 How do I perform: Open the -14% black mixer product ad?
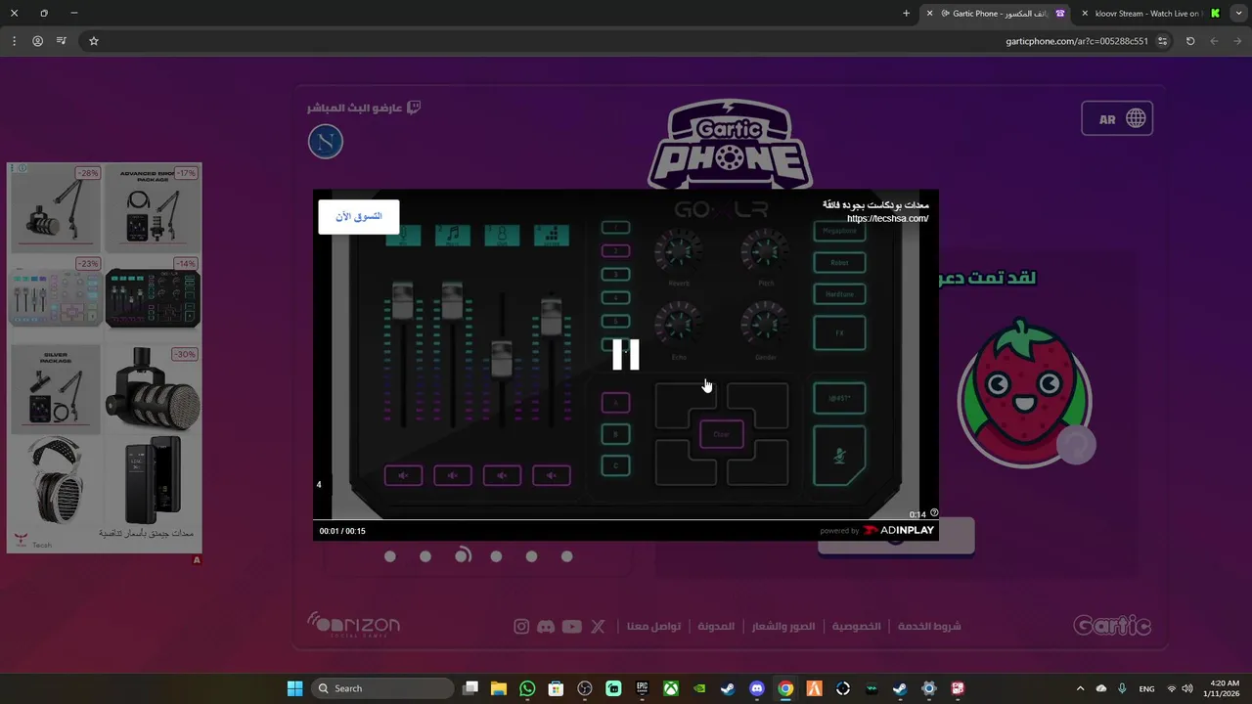(x=153, y=296)
